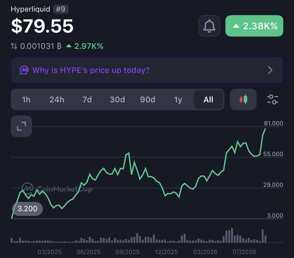
Task: Tap the 55.000 axis label
Action: click(273, 154)
